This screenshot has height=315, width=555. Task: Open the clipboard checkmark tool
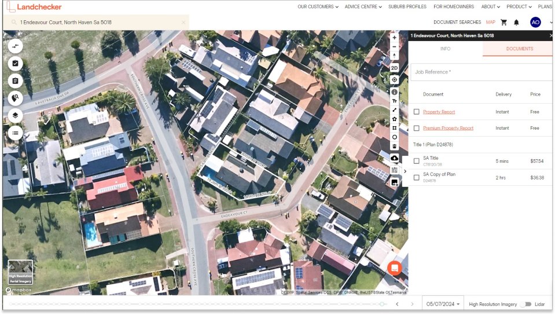coord(15,64)
